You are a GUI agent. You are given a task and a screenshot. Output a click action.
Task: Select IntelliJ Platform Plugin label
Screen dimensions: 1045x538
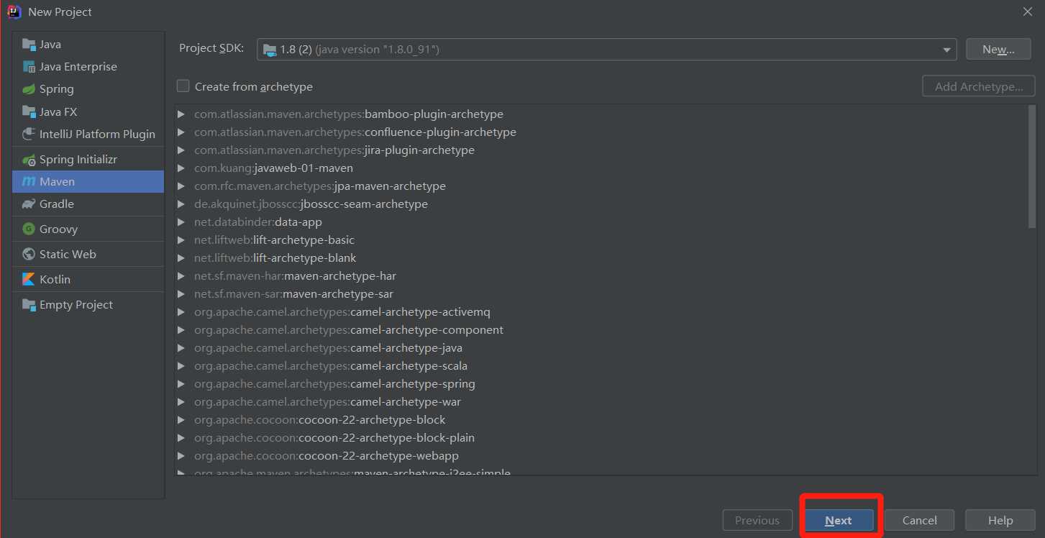point(97,134)
